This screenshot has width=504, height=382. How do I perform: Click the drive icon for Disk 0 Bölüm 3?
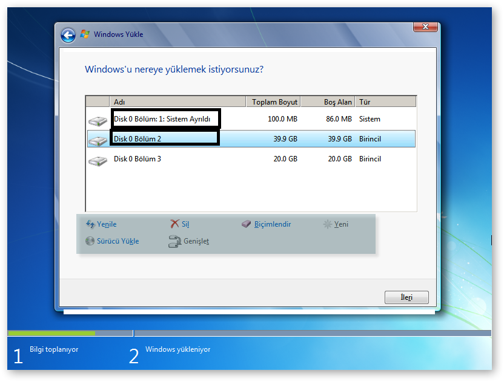[x=98, y=161]
